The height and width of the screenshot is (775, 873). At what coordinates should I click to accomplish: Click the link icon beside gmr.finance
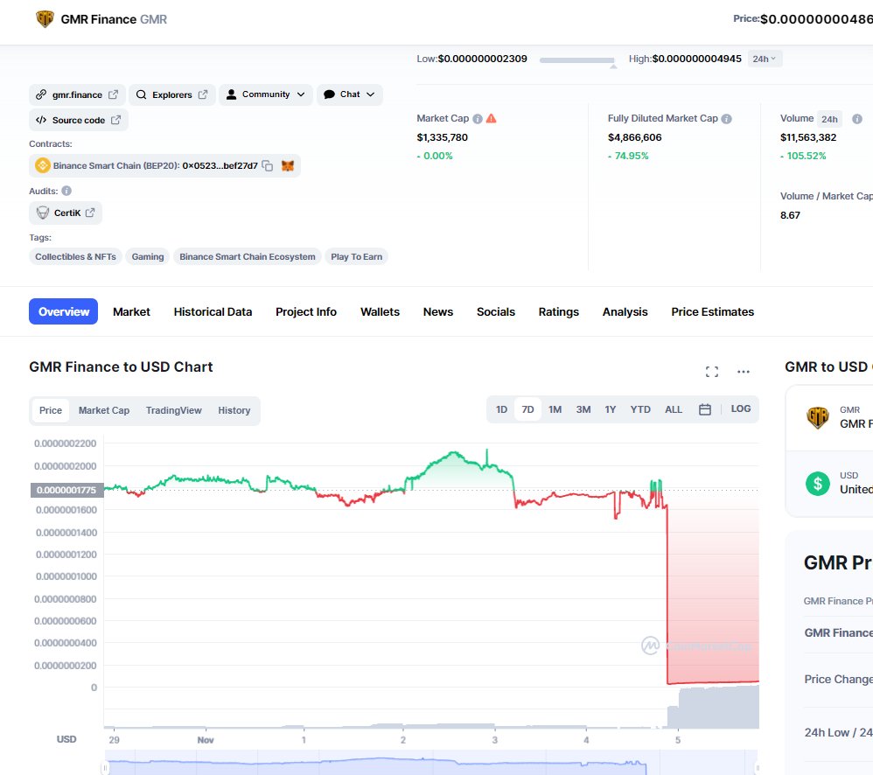click(x=40, y=94)
